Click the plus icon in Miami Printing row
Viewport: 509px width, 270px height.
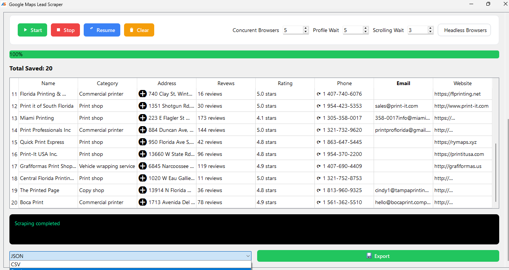(x=143, y=118)
